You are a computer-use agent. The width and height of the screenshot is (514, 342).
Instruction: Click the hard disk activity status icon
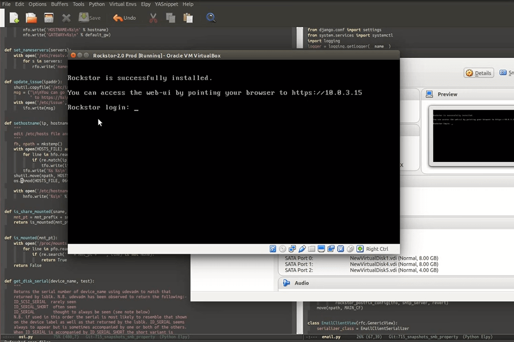click(273, 248)
